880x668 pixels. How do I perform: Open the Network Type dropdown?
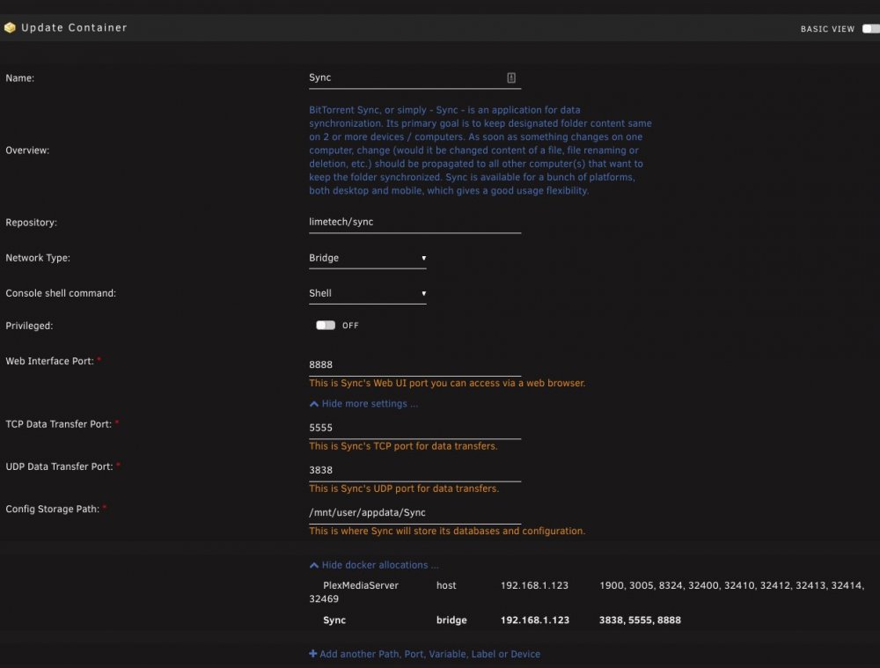368,258
